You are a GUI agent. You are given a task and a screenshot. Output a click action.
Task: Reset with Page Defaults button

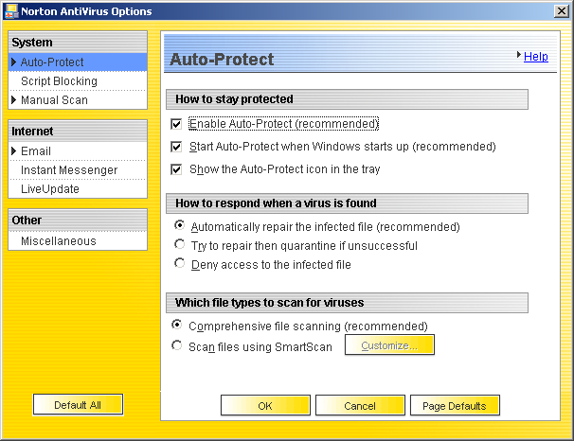(455, 406)
